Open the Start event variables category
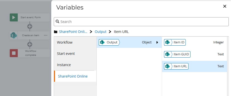This screenshot has width=231, height=96. 75,54
